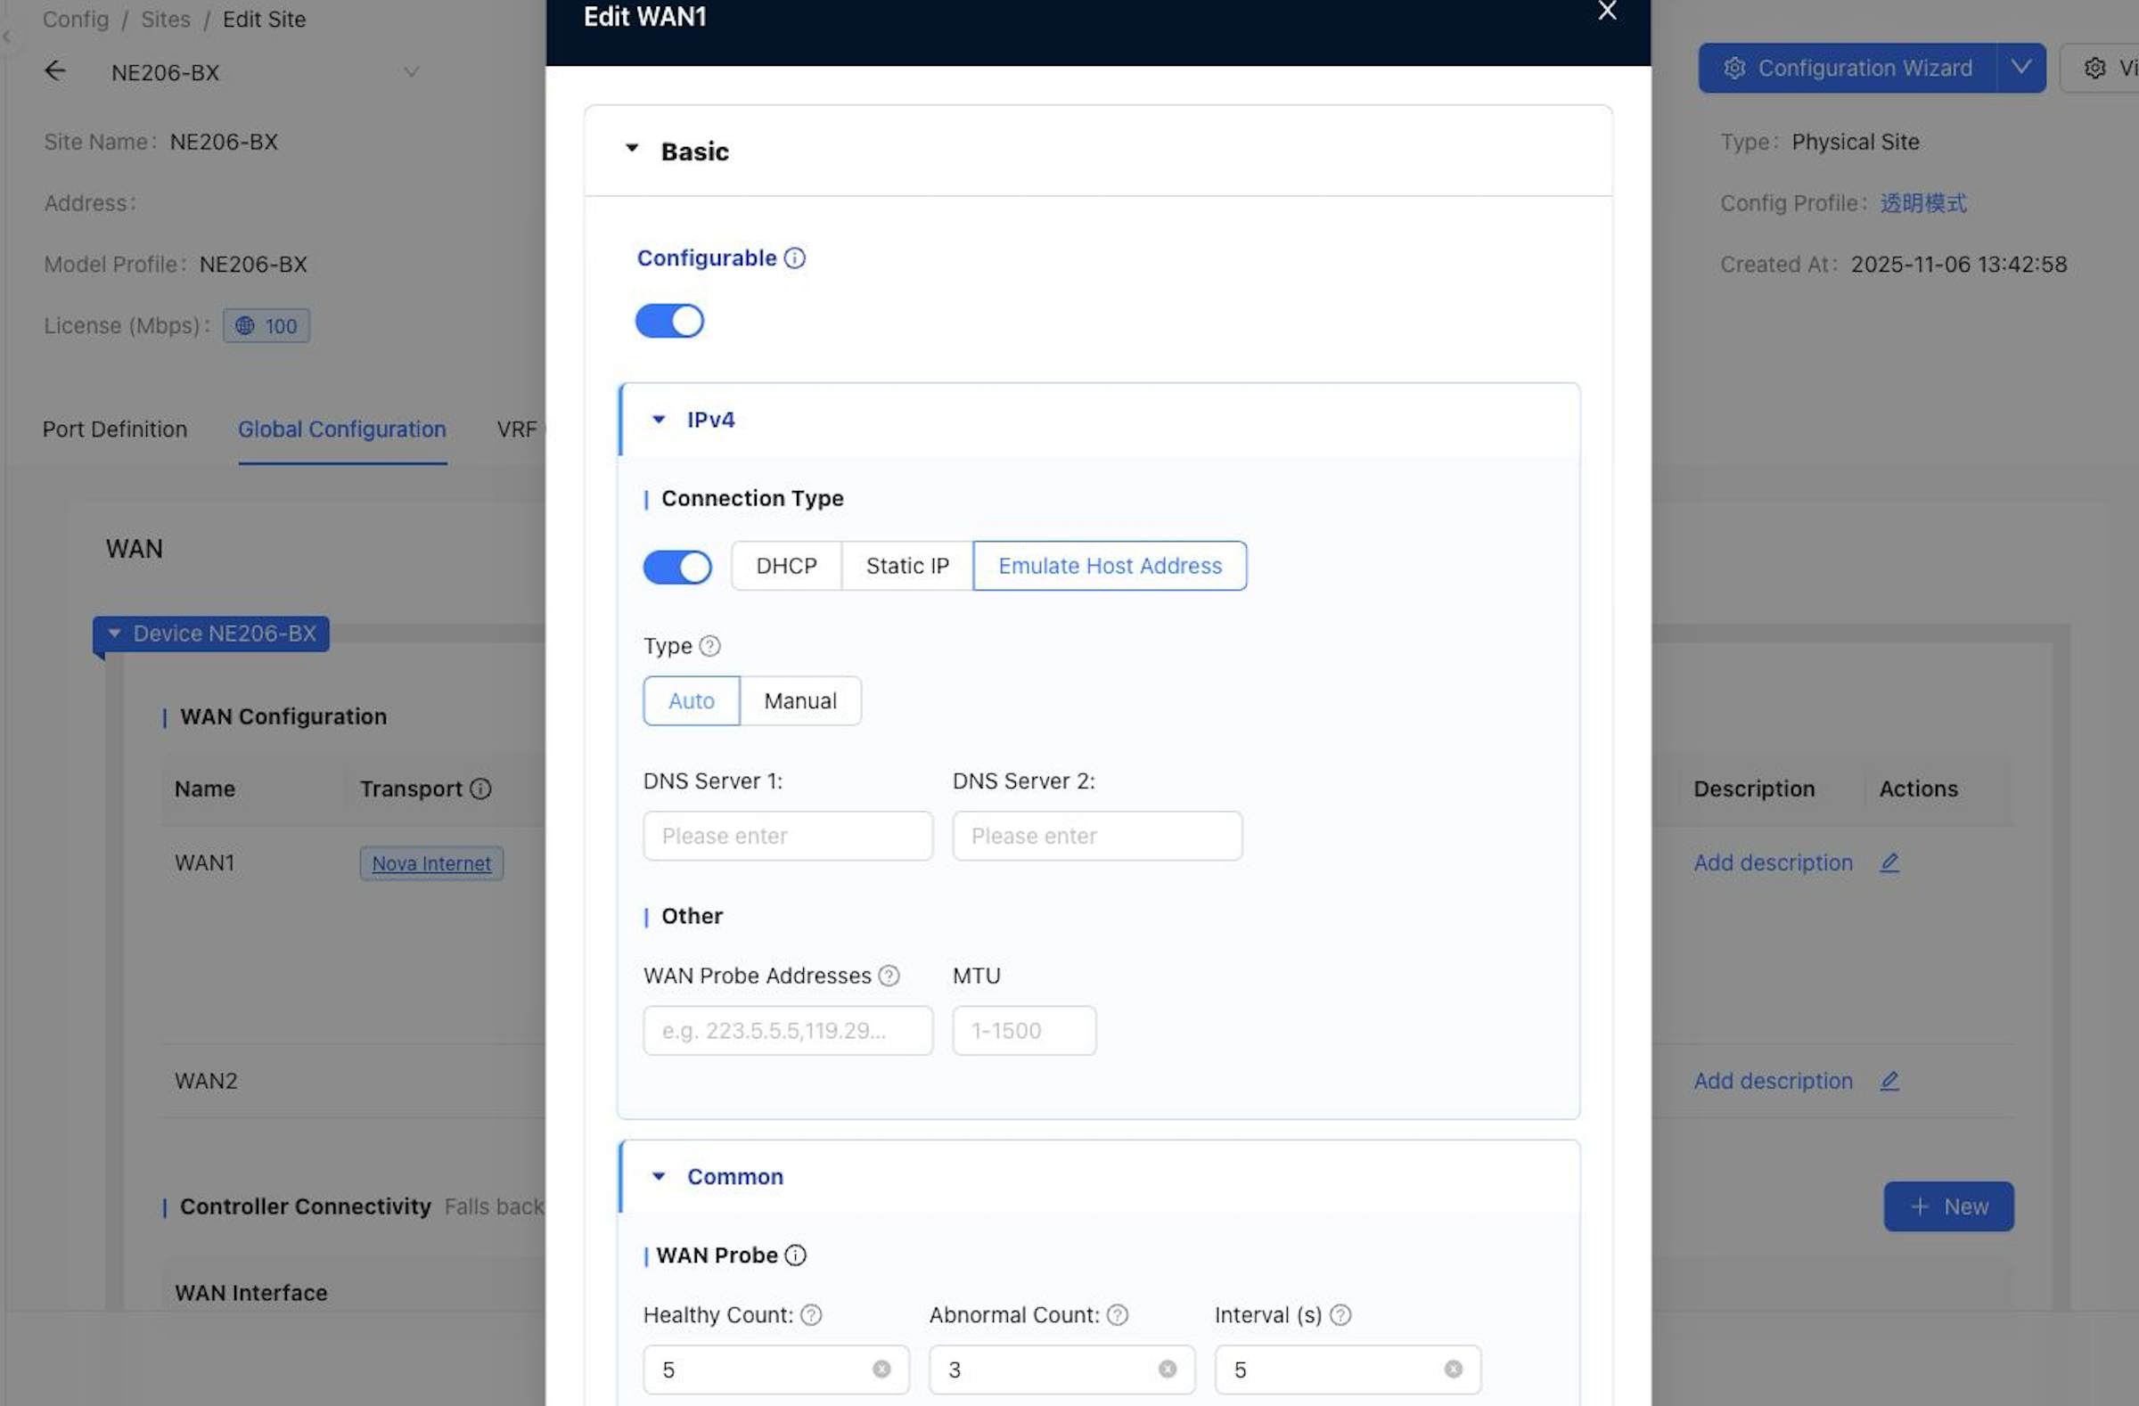Click the WAN1 description edit icon
The height and width of the screenshot is (1406, 2139).
click(x=1890, y=862)
